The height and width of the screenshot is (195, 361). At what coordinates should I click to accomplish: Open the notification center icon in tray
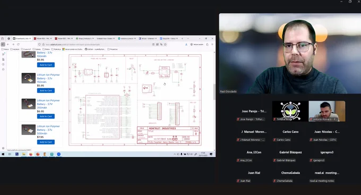point(211,154)
